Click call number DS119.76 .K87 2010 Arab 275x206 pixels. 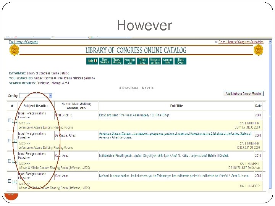[244, 167]
